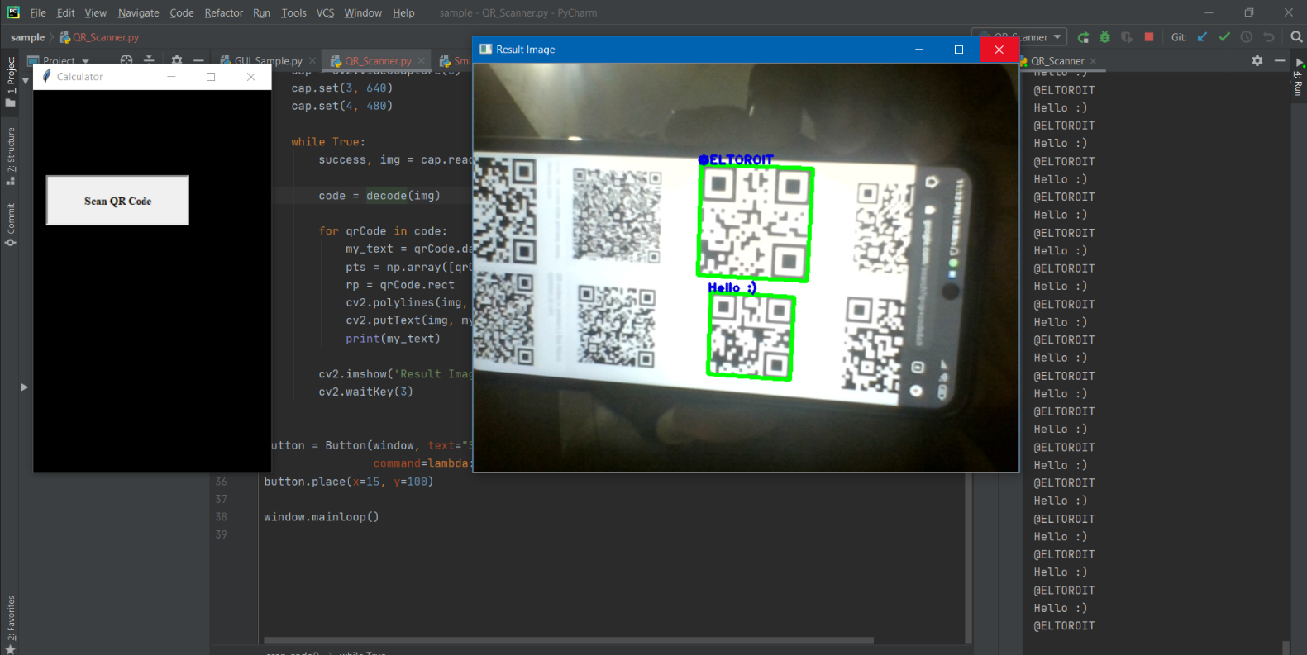Open the Refactor menu
The width and height of the screenshot is (1307, 655).
point(224,13)
